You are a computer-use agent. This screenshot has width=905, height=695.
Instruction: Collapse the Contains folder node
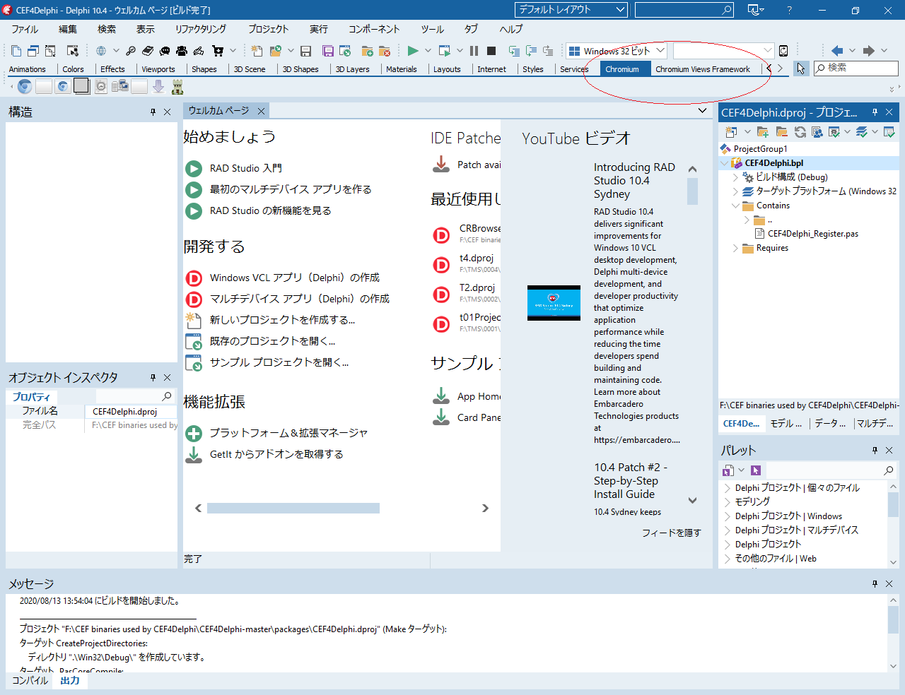click(x=735, y=206)
